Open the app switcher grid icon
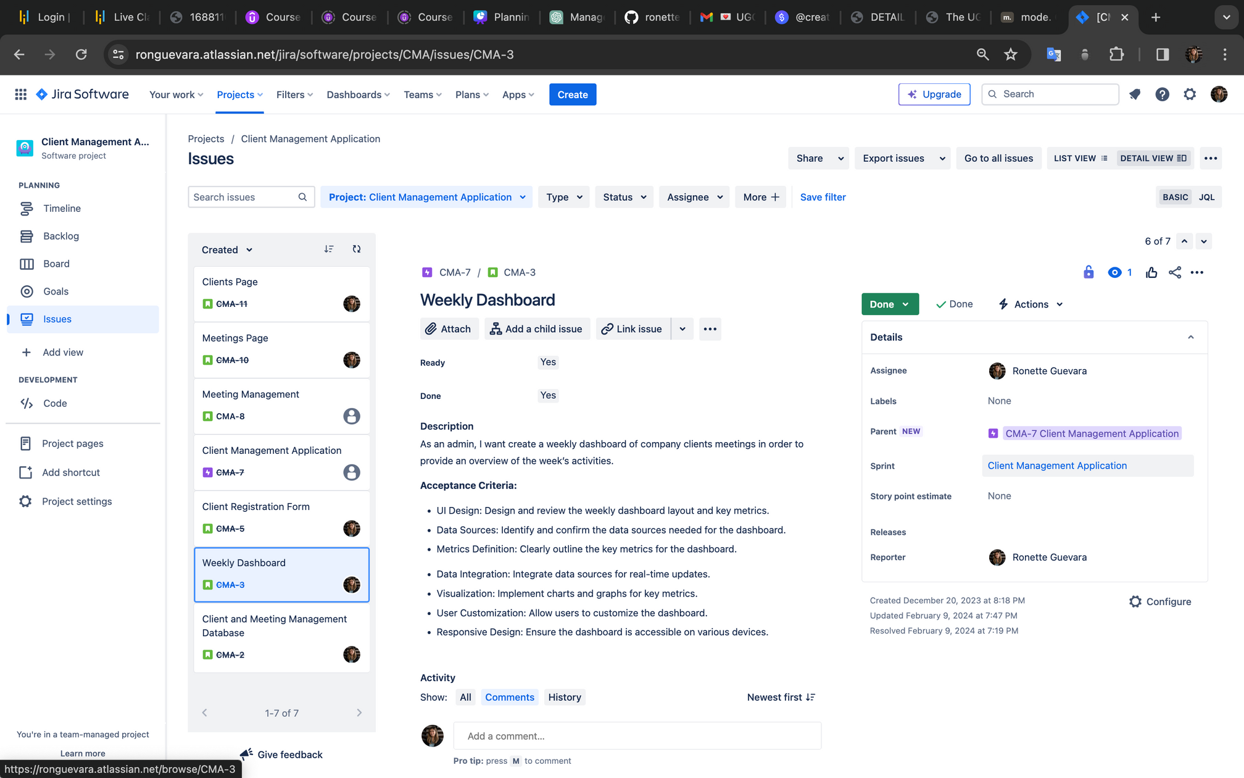This screenshot has width=1244, height=778. [20, 94]
